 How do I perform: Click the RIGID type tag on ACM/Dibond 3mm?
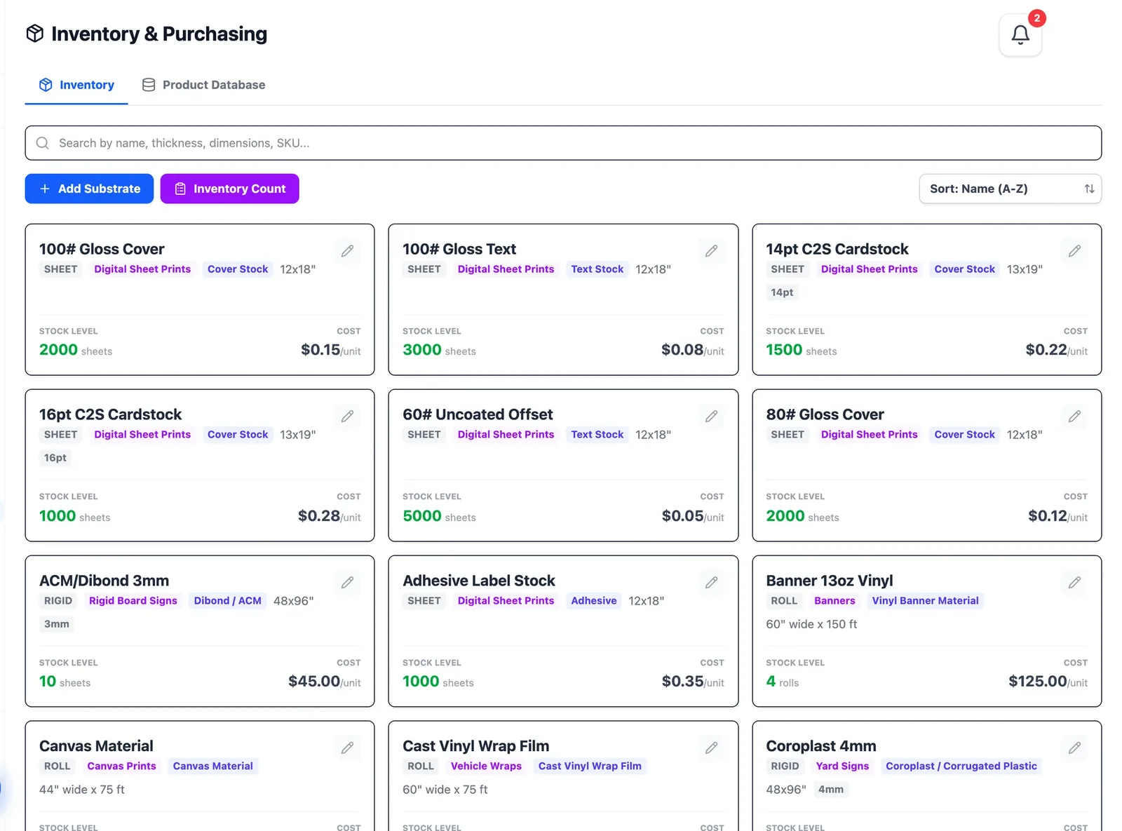click(58, 601)
